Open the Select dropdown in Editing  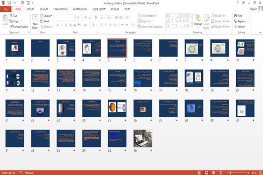click(x=240, y=27)
